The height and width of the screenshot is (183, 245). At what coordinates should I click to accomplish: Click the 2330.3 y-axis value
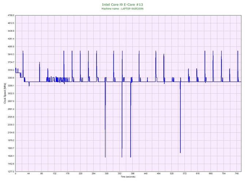coord(11,125)
